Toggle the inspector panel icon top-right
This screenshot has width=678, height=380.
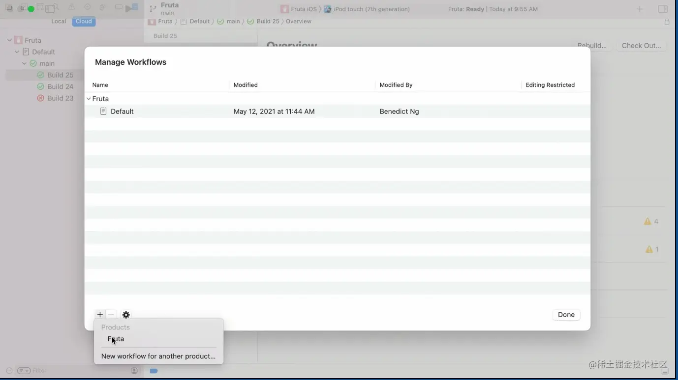(663, 9)
